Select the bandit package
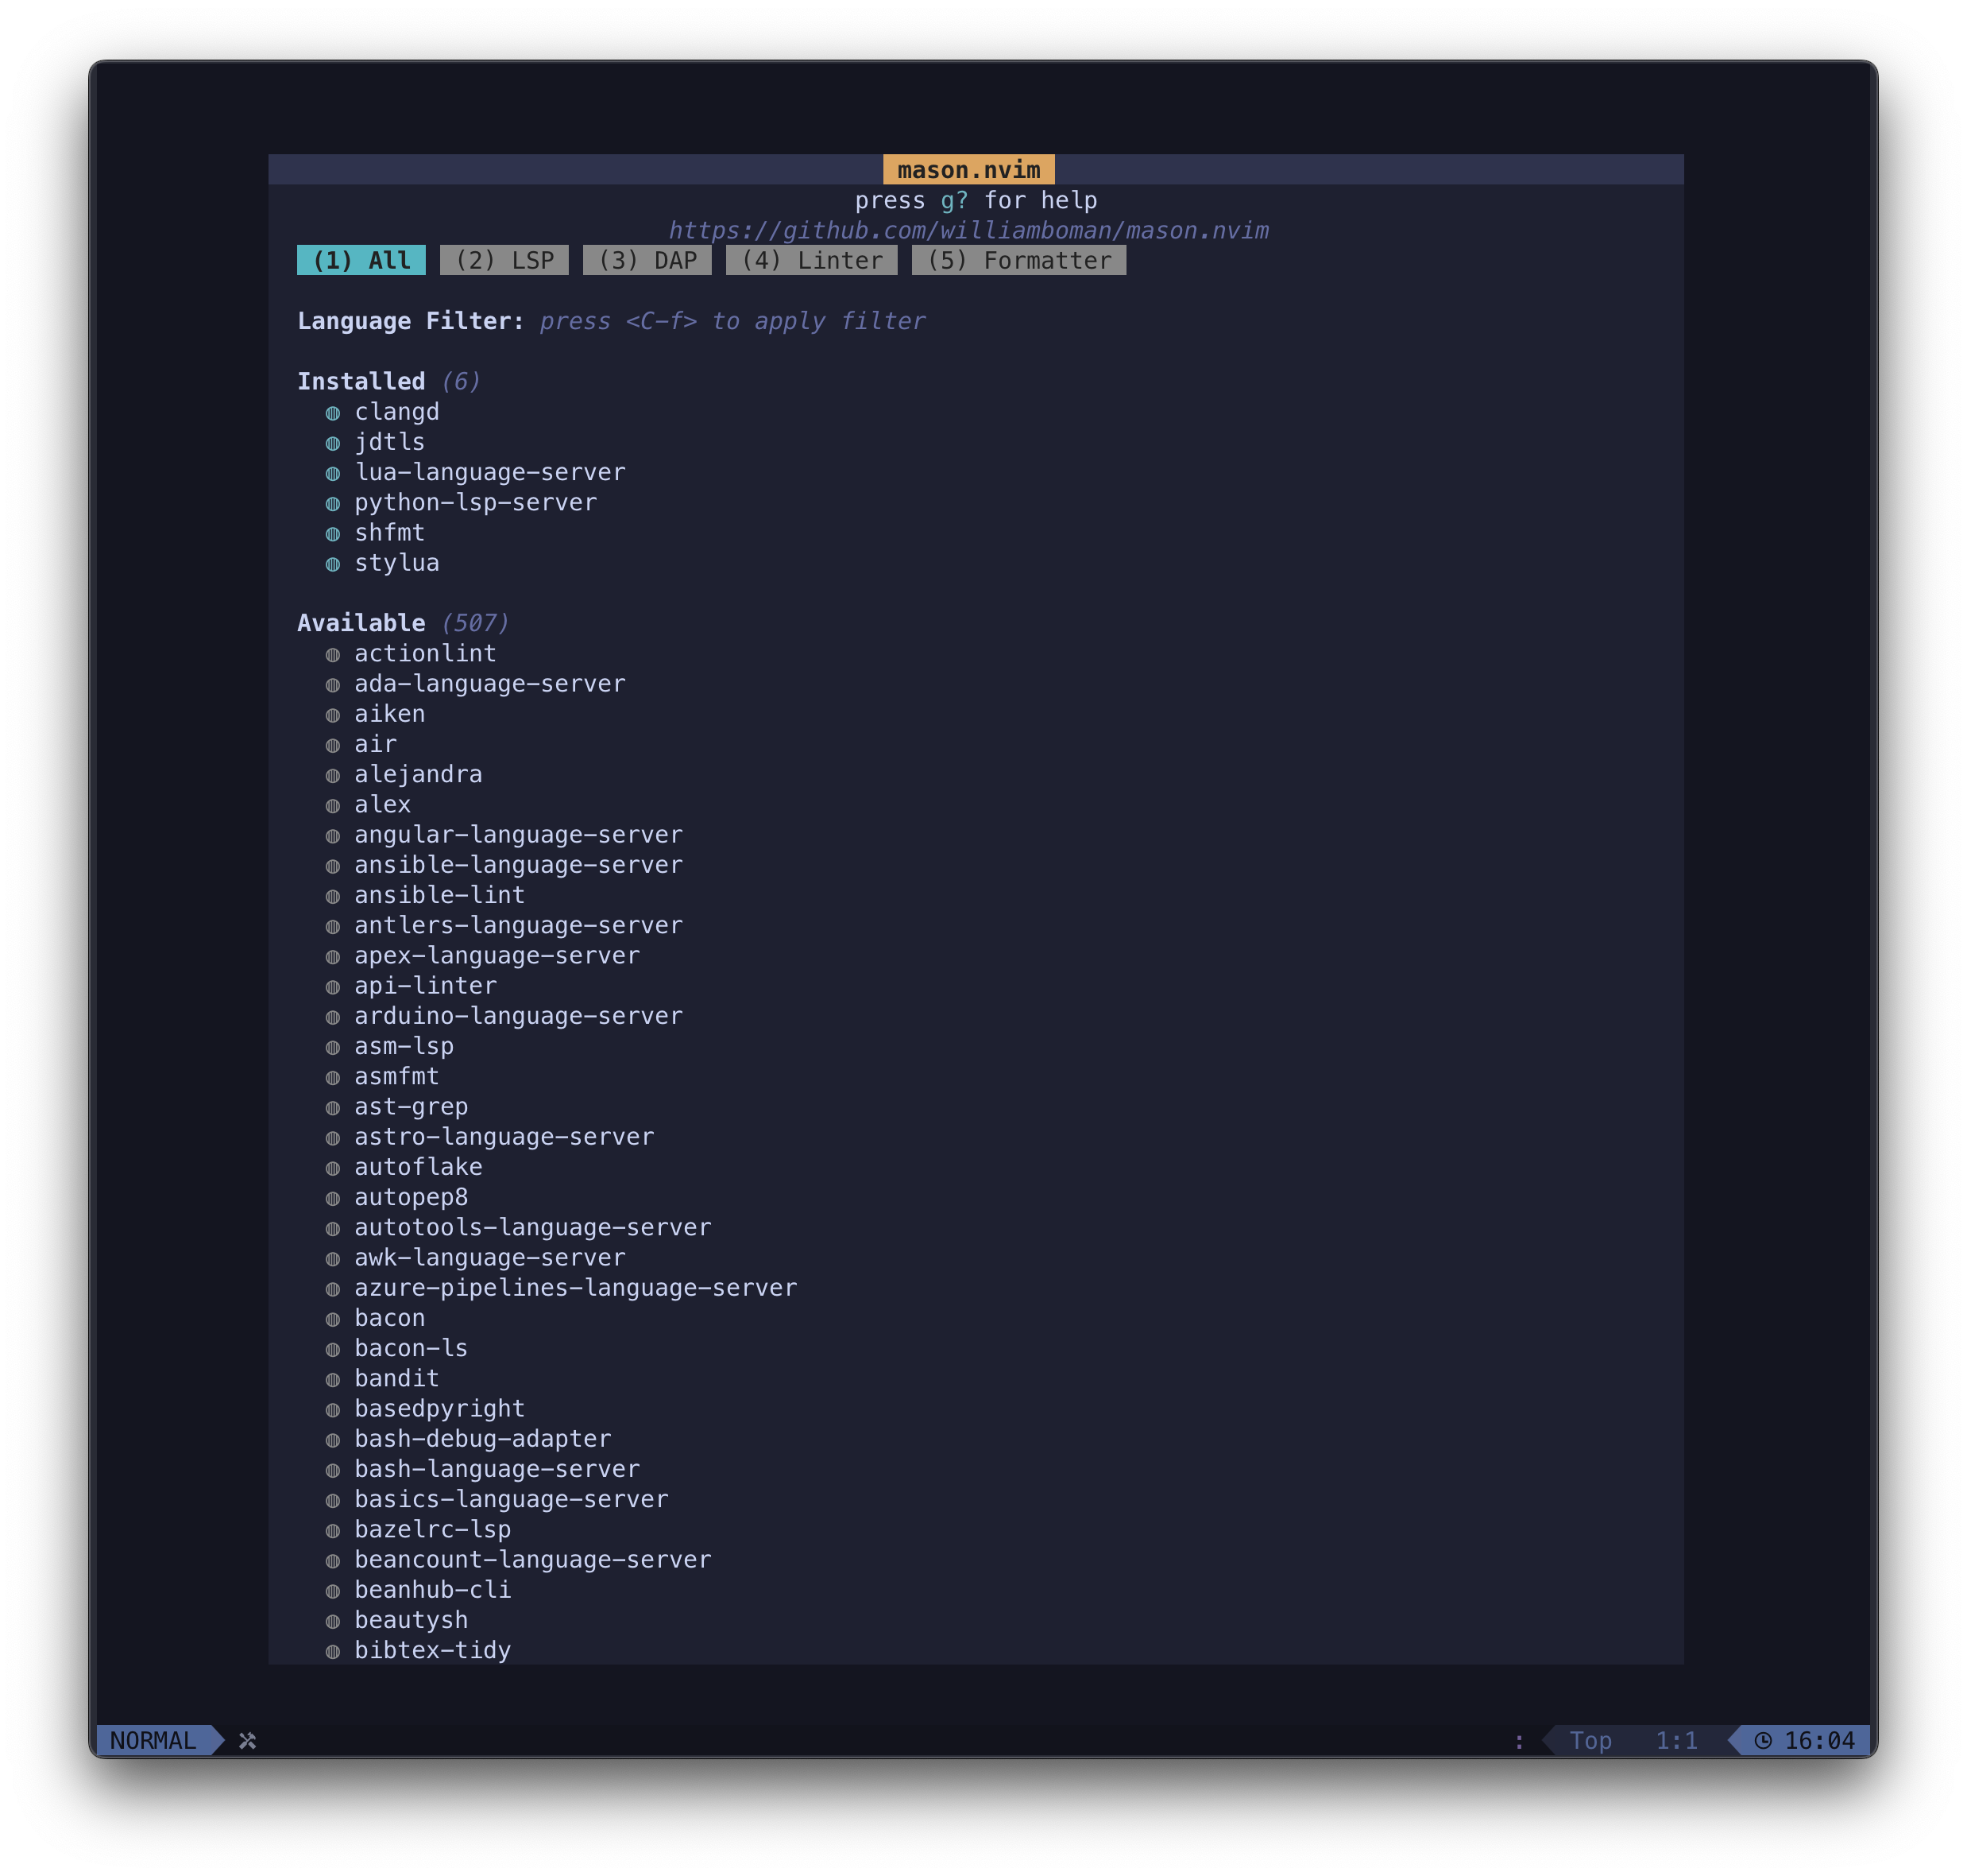1967x1876 pixels. click(396, 1378)
